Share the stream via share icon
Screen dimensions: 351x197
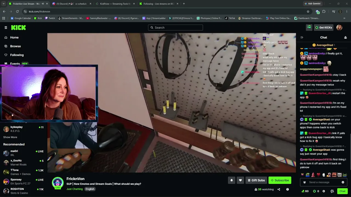click(x=279, y=189)
